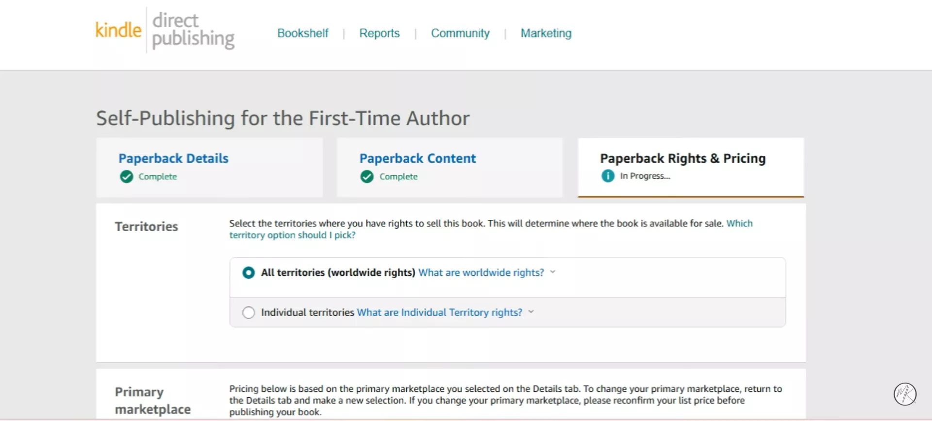Visit the Community page
Screen dimensions: 932x421
tap(460, 33)
